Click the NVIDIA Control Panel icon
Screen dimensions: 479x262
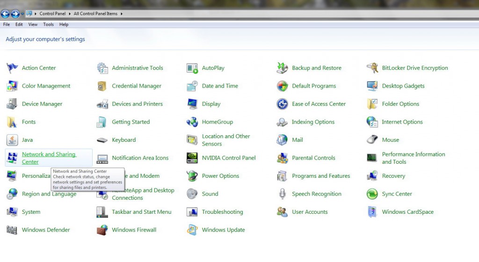(x=192, y=158)
